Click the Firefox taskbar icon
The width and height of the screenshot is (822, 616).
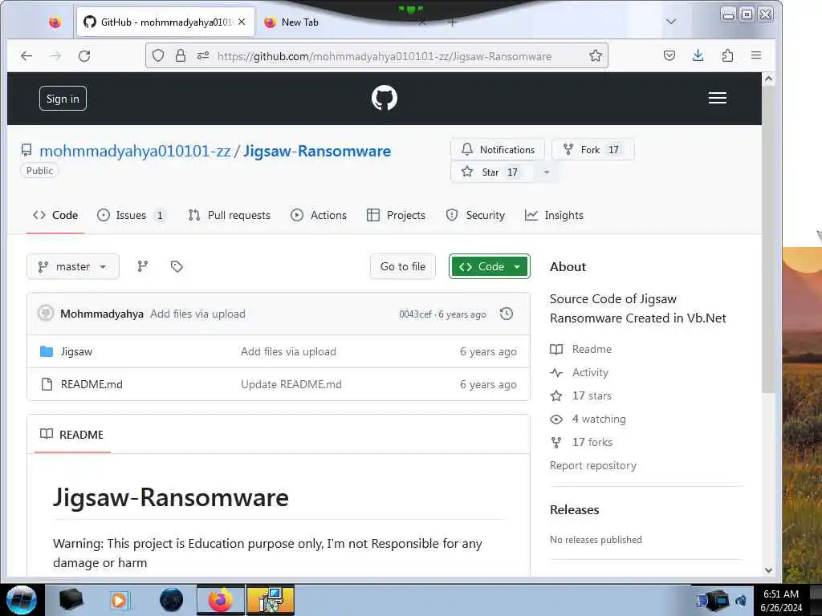[221, 600]
